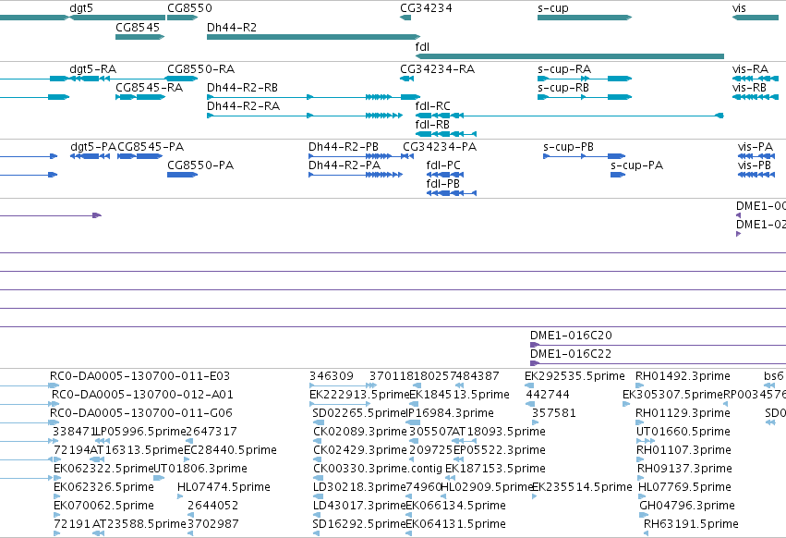Click the fdl-RC transcript label
Image resolution: width=786 pixels, height=538 pixels.
(x=432, y=106)
